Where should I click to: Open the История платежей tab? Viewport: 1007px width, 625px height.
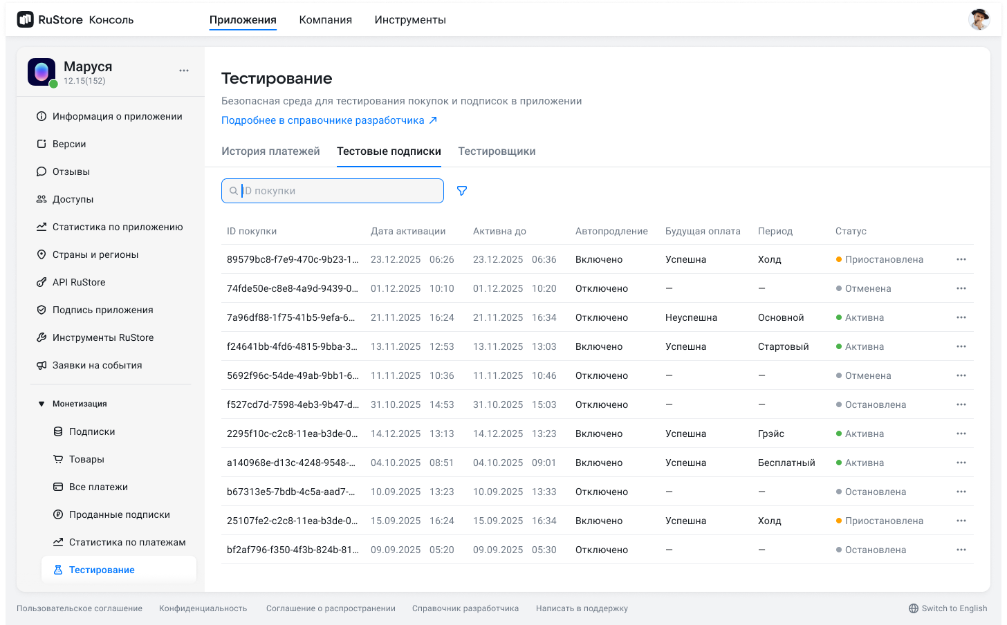[x=270, y=151]
